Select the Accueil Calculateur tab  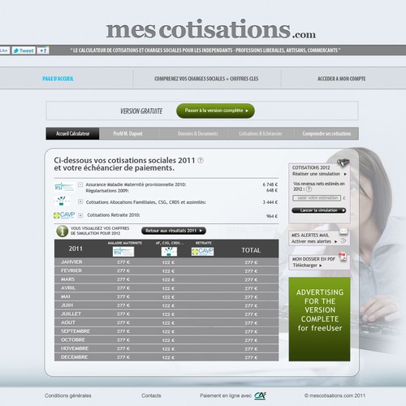(x=72, y=133)
